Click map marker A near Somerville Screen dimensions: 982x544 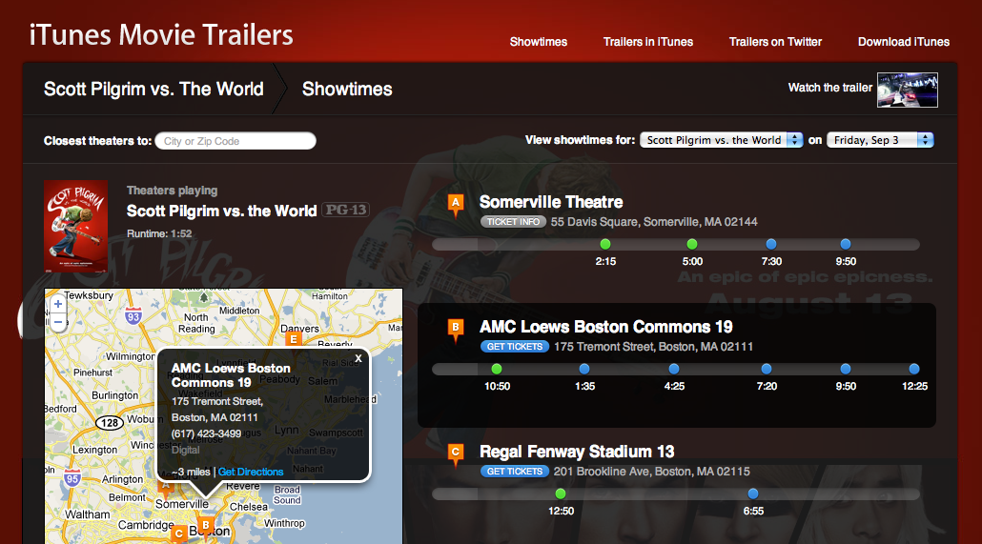coord(166,487)
